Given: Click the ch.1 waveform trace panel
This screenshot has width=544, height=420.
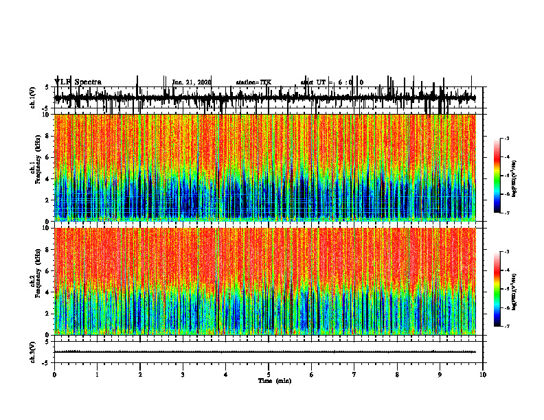Looking at the screenshot, I should [x=269, y=97].
